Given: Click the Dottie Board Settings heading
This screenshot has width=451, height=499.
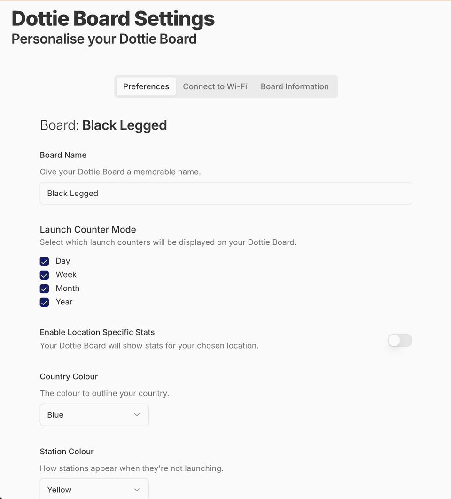Looking at the screenshot, I should click(113, 19).
